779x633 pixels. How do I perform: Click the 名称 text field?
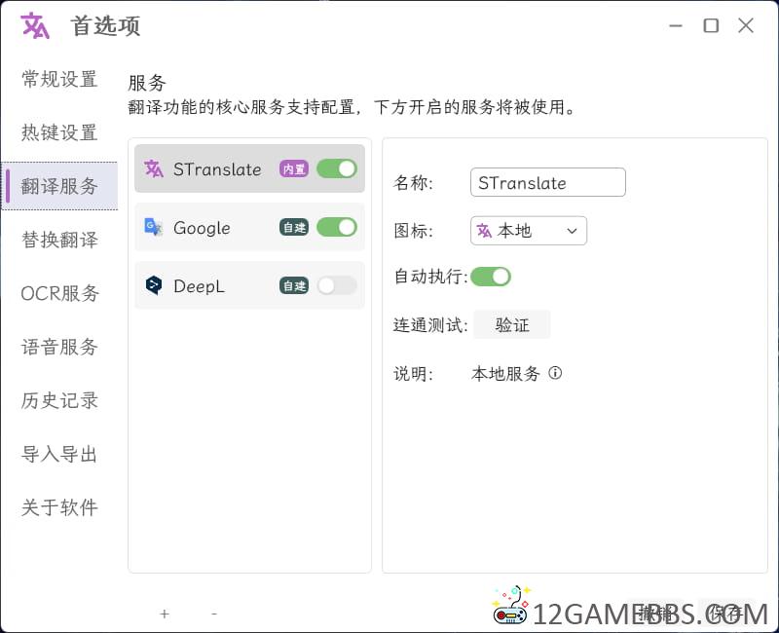(x=547, y=183)
